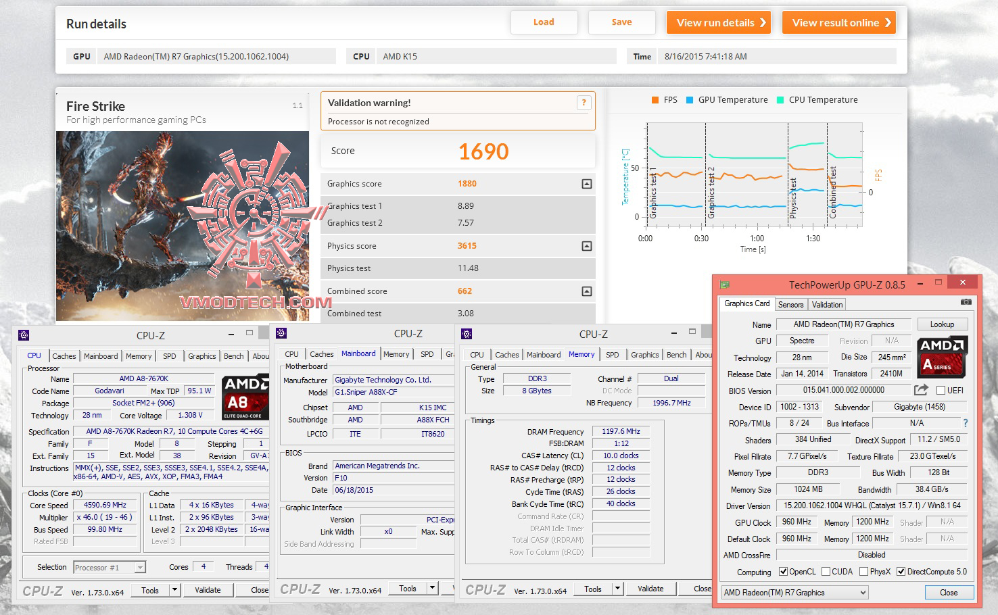Click the Fire Strike benchmark thumbnail image
The width and height of the screenshot is (998, 615).
[183, 226]
